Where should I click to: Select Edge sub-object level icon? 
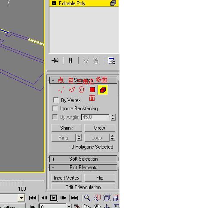pos(72,90)
